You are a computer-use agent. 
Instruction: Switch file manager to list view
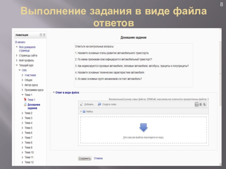click(201, 104)
